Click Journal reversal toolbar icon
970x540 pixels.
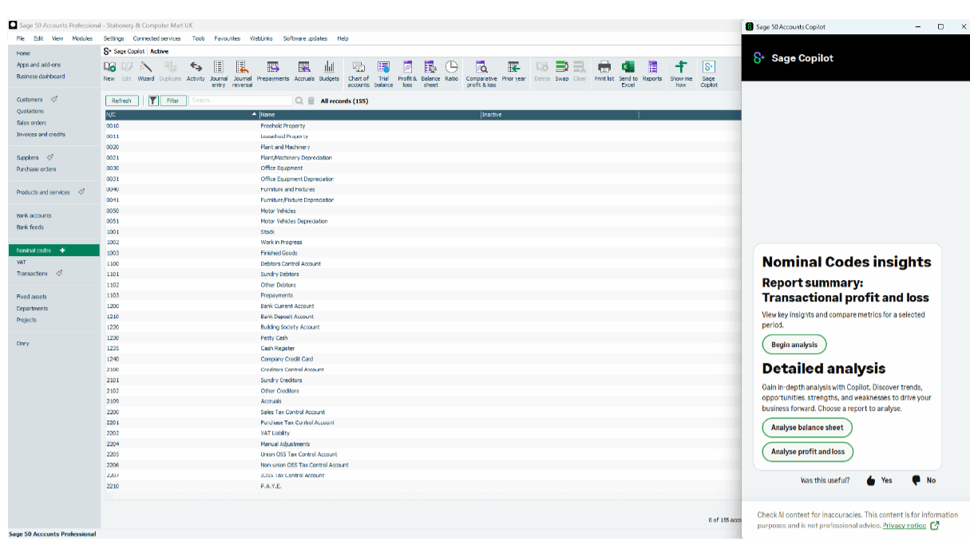[242, 73]
